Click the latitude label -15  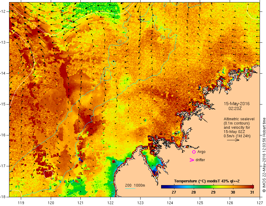(3, 104)
